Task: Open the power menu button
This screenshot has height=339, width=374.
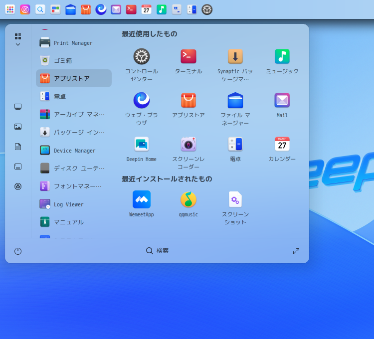Action: [x=18, y=251]
